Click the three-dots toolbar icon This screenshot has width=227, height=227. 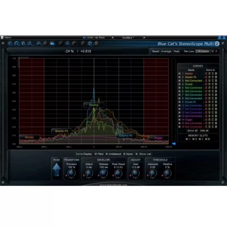coord(30,44)
